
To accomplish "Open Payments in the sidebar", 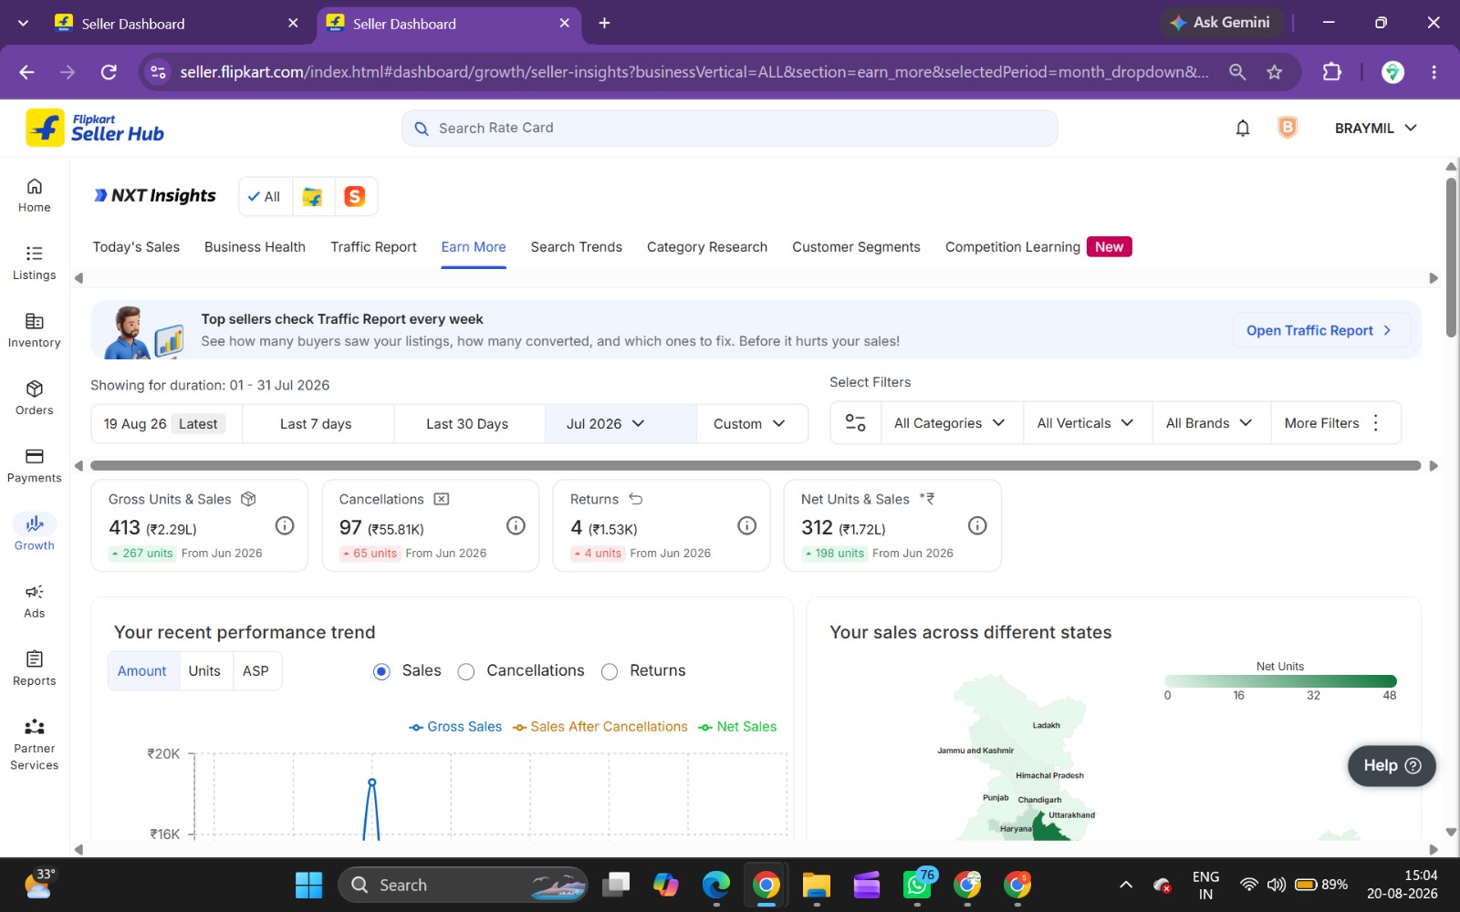I will coord(34,465).
